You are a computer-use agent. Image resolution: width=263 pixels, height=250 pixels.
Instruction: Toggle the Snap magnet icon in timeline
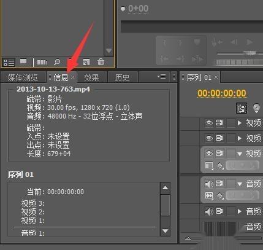pos(242,108)
